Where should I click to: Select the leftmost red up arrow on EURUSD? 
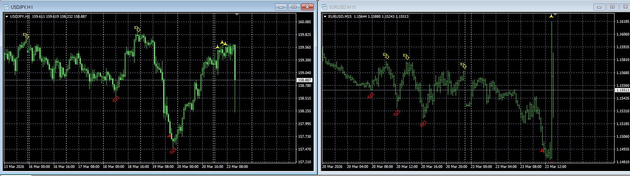(x=370, y=95)
